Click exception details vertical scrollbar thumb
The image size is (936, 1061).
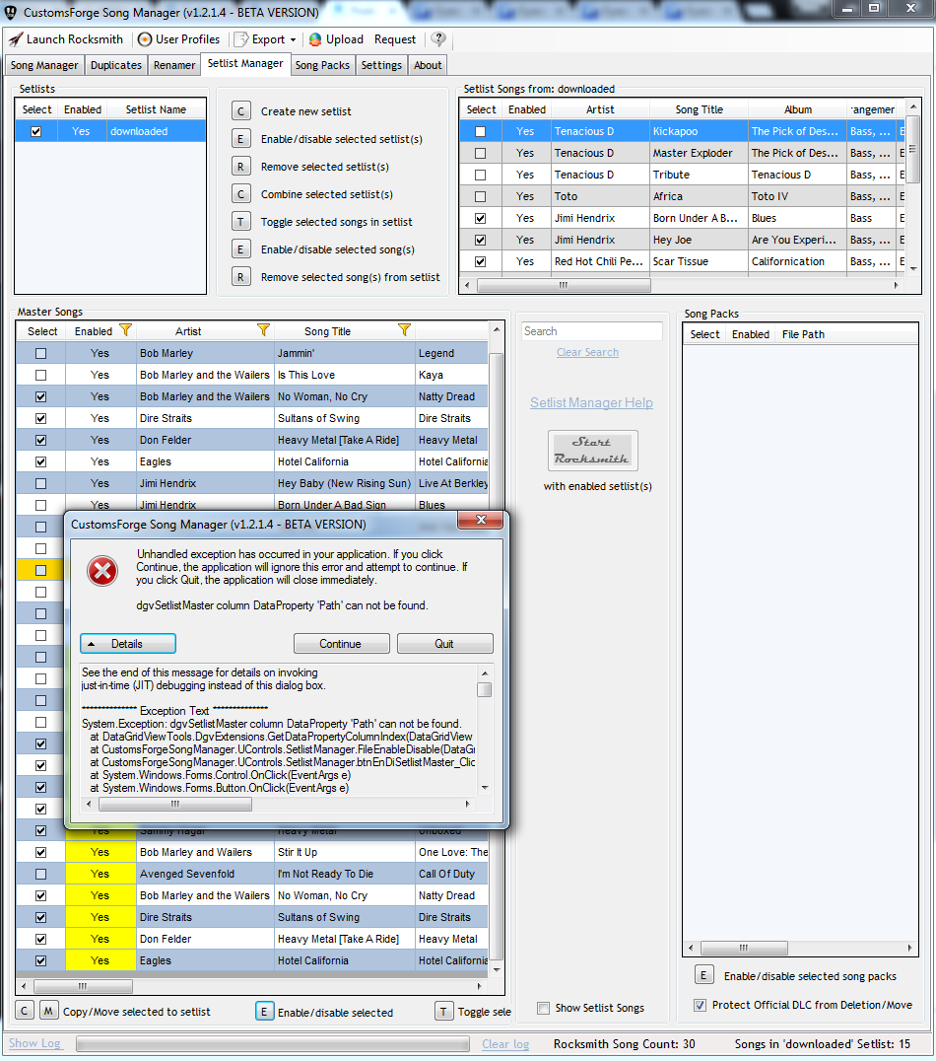tap(484, 689)
